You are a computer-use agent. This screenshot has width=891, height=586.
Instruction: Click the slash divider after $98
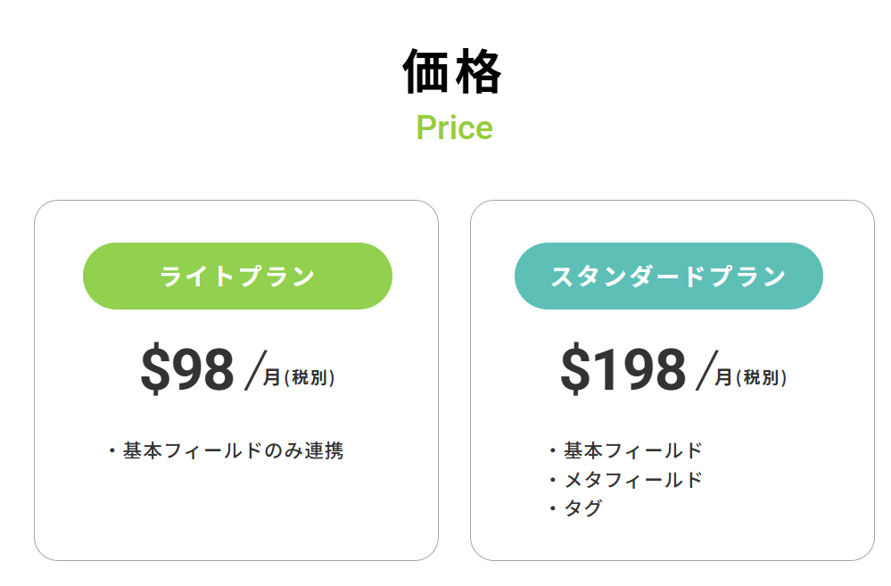pyautogui.click(x=254, y=371)
